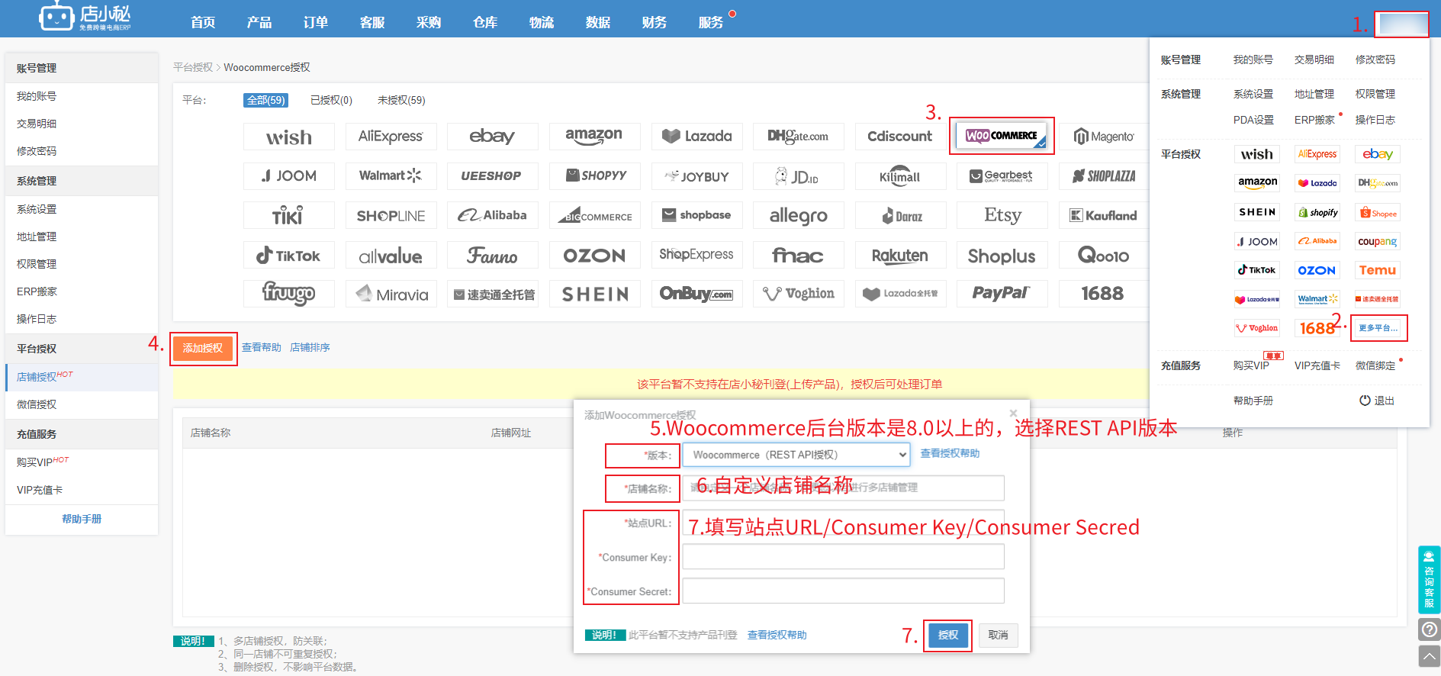
Task: Click 退出 to log out
Action: (1377, 401)
